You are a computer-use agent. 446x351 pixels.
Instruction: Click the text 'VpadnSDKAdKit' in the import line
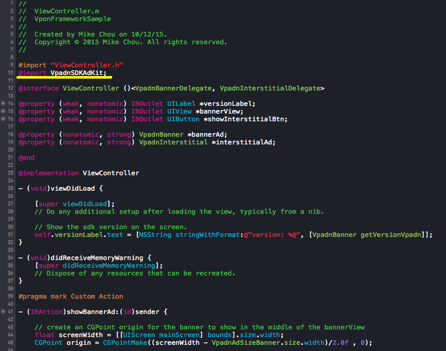[77, 73]
